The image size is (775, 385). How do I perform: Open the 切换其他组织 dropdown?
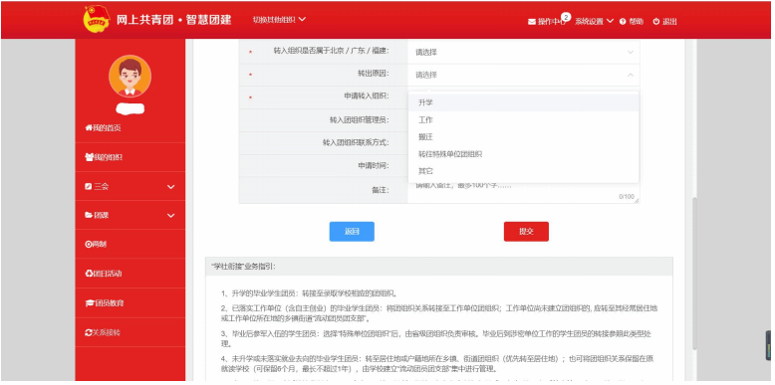pyautogui.click(x=279, y=20)
